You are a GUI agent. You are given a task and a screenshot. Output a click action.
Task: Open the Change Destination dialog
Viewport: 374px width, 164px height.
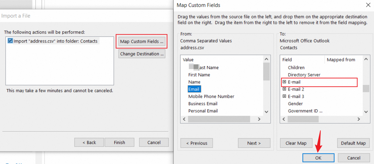142,54
